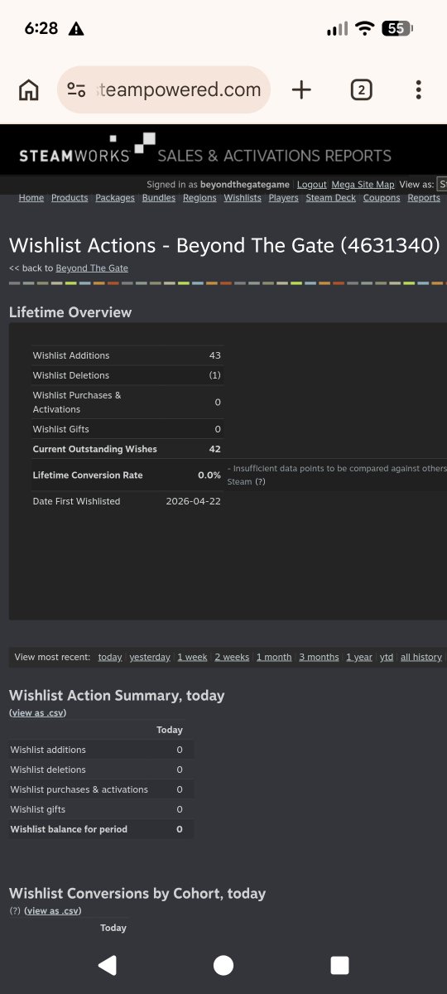Click (?) beside Conversions by Cohort csv
Screen dimensions: 447x994
[x=14, y=910]
